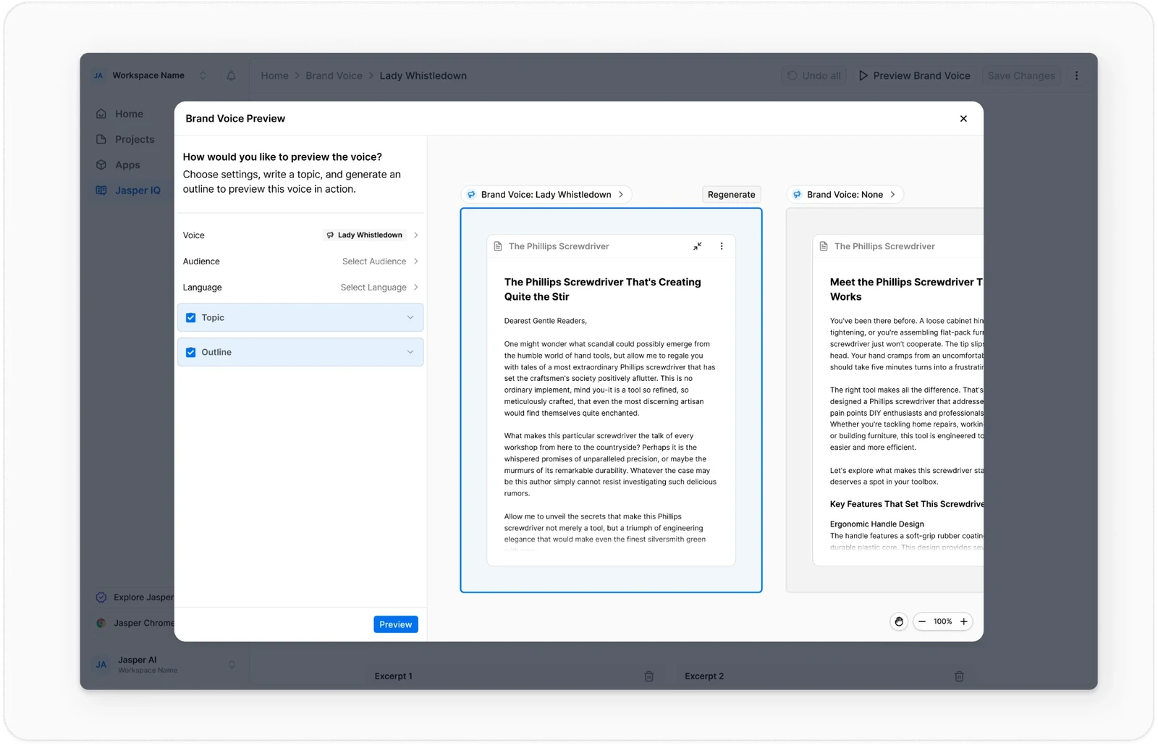Click the 100% zoom level value

pyautogui.click(x=943, y=621)
